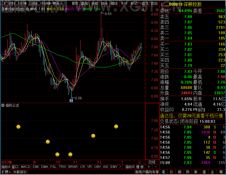Select the DMI indicator
The width and height of the screenshot is (226, 175).
click(36, 167)
